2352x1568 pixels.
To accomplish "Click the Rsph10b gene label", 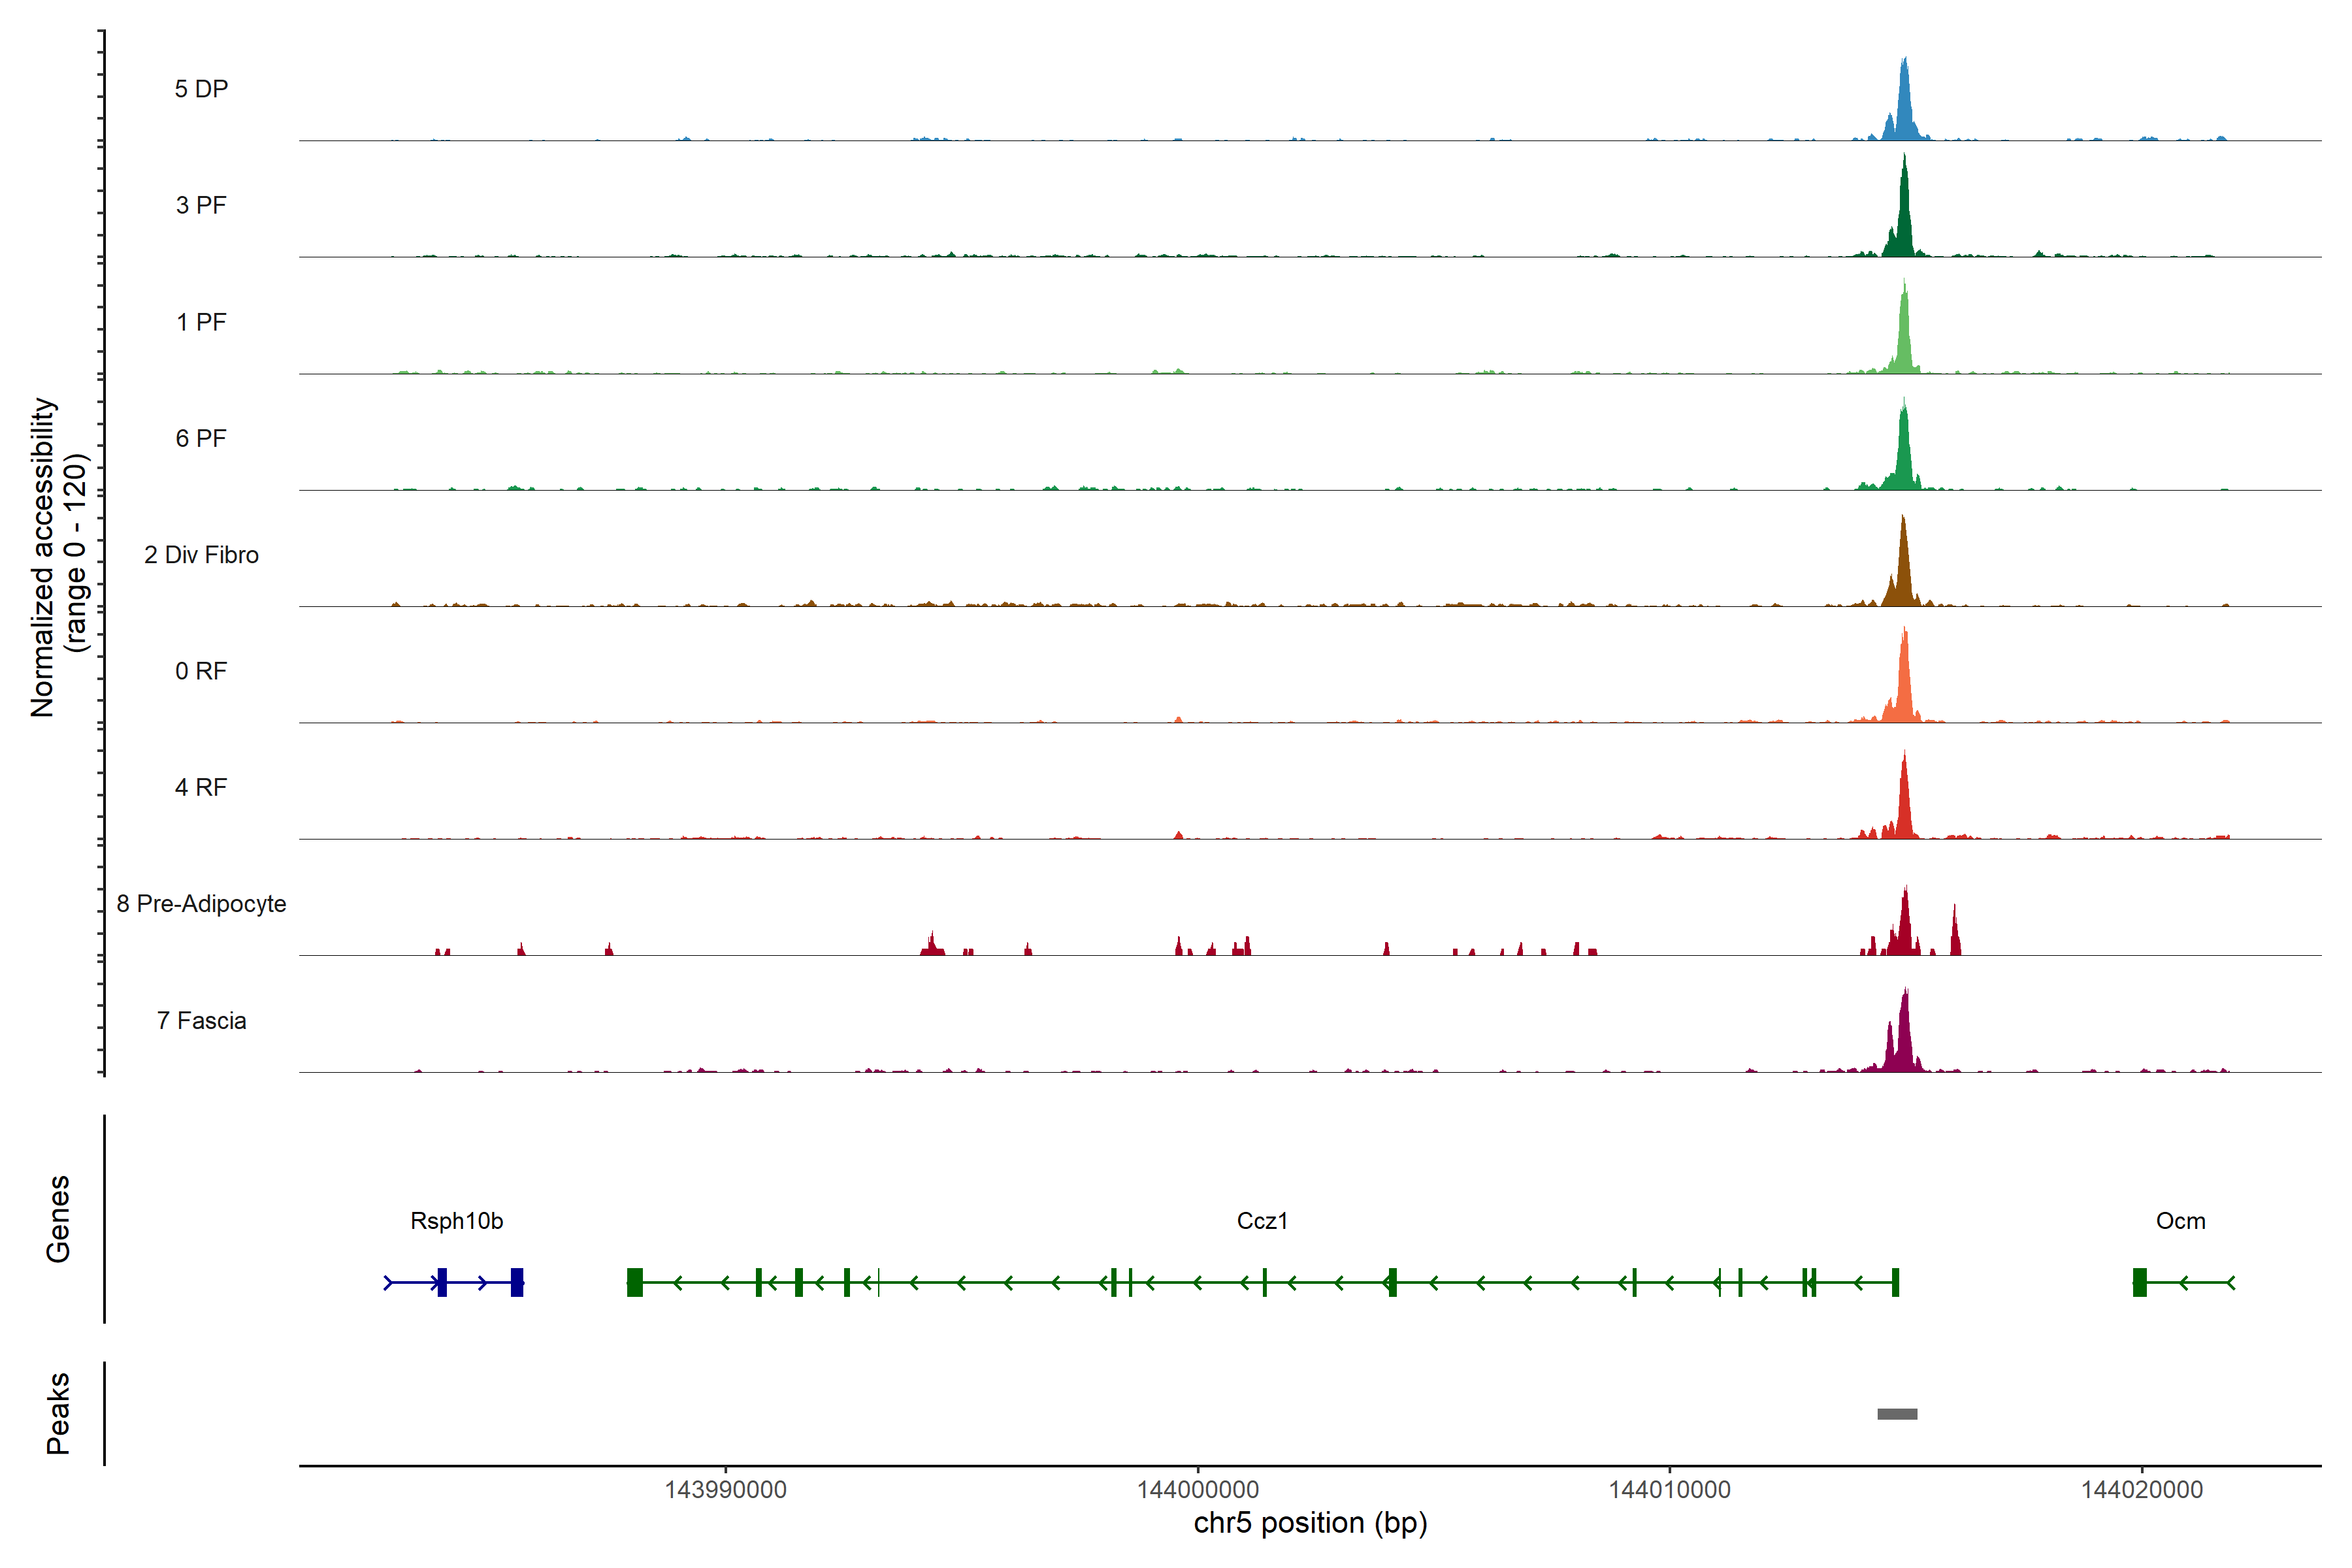I will [456, 1220].
